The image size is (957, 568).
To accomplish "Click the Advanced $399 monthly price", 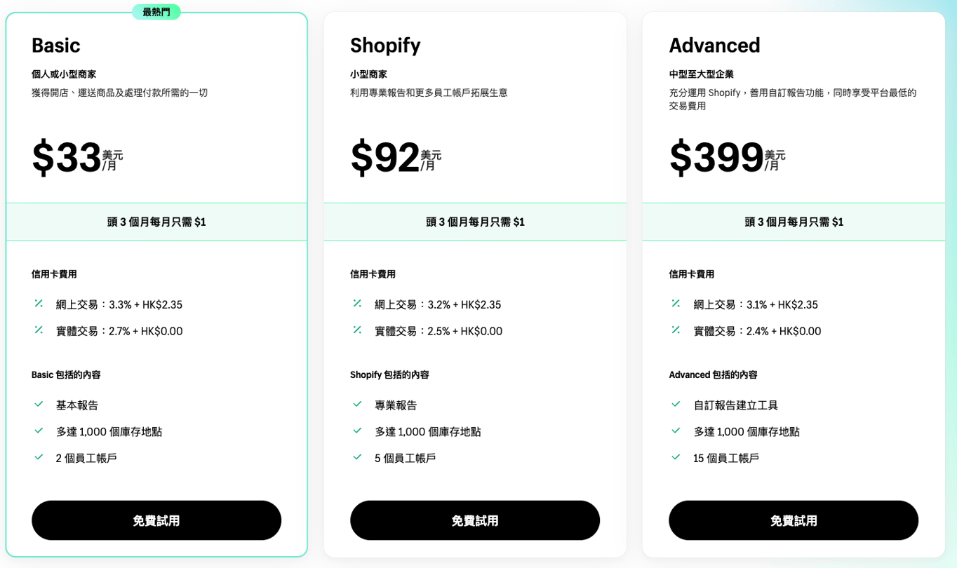I will (716, 158).
